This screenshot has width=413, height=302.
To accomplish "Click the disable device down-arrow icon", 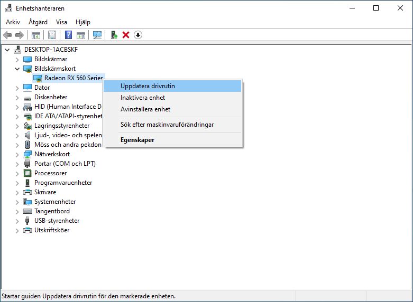I will (x=138, y=35).
